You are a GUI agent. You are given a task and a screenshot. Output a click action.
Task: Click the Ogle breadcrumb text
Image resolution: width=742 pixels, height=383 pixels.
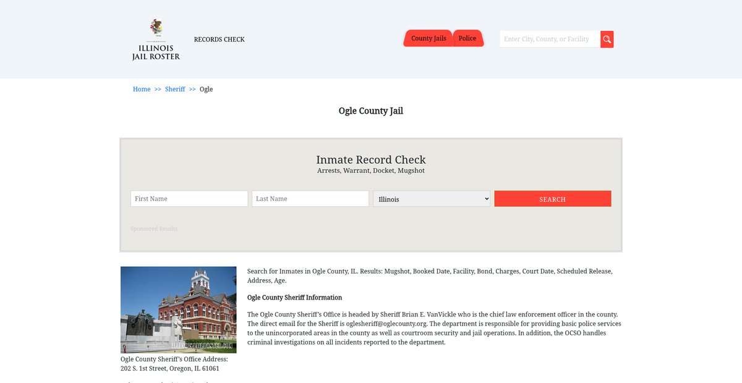click(x=207, y=89)
